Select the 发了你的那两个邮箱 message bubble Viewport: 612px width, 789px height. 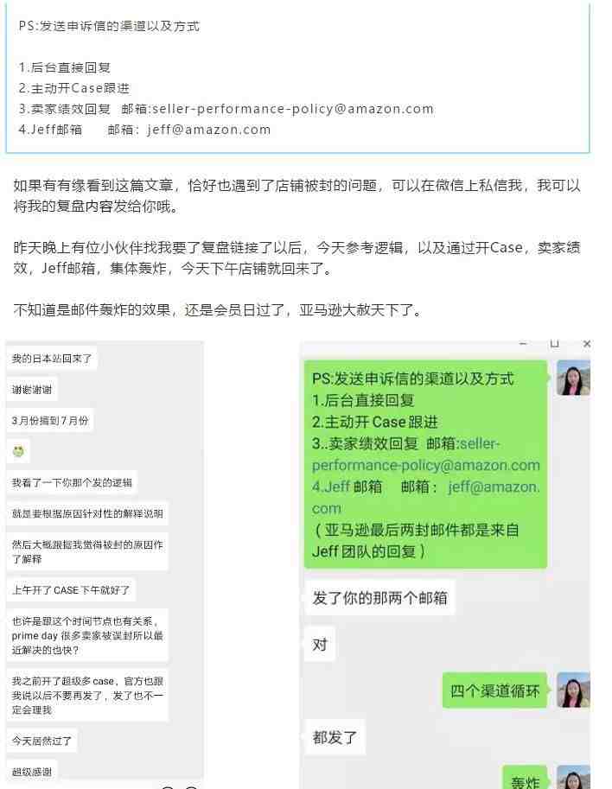(x=379, y=598)
